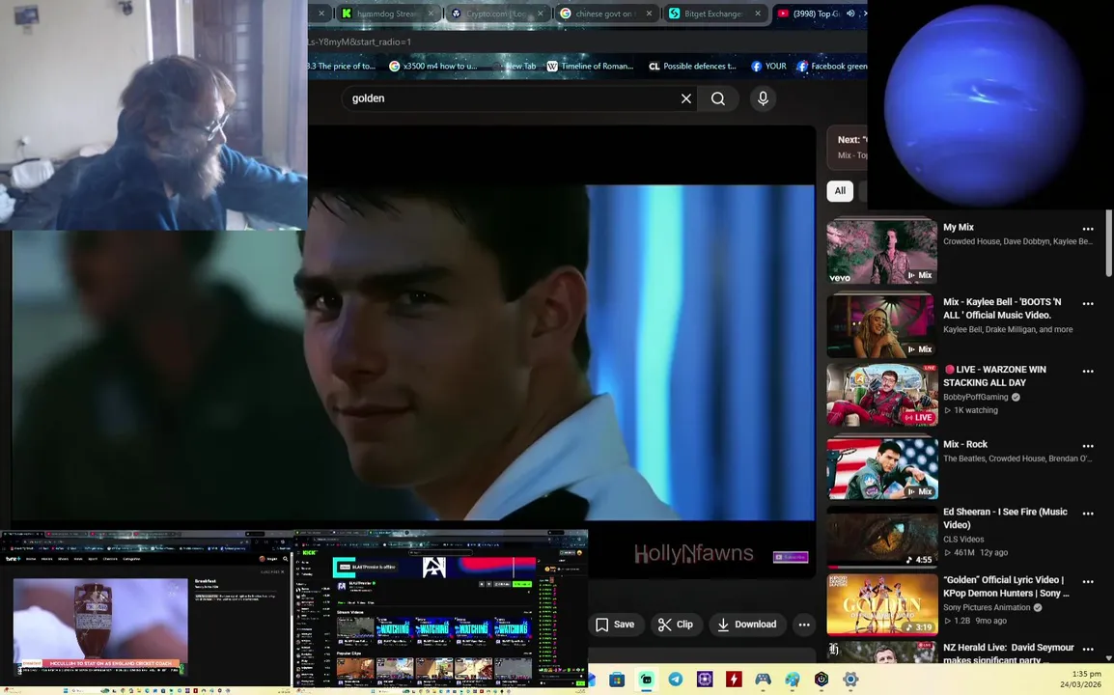Image resolution: width=1114 pixels, height=695 pixels.
Task: Open 'NZ Herald Live: David Seymour' video title
Action: tap(1008, 653)
